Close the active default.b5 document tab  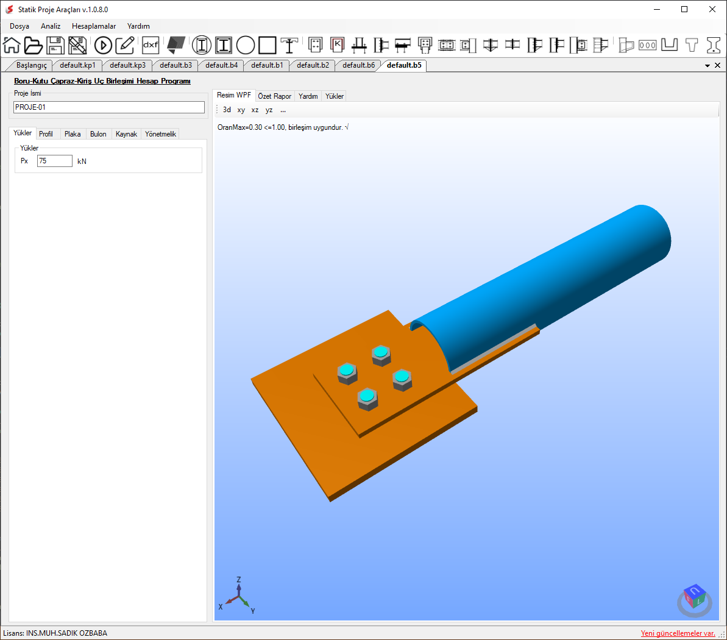[x=717, y=65]
